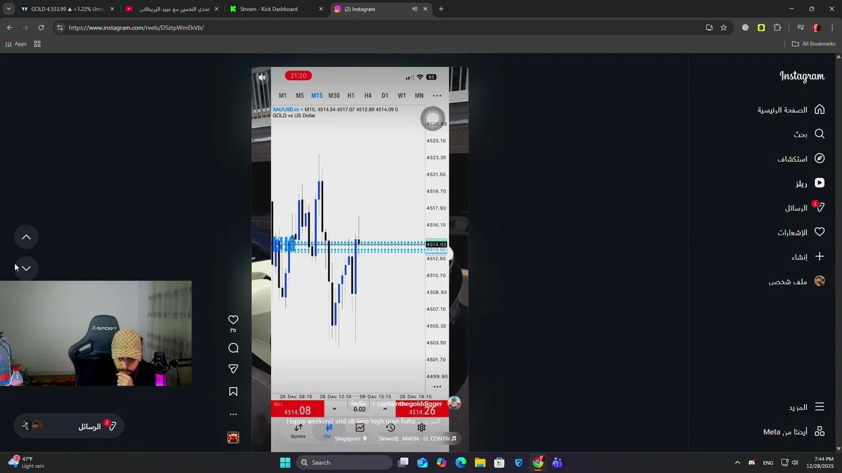Install app icon in address bar
Screen dimensions: 842x473
pyautogui.click(x=709, y=28)
